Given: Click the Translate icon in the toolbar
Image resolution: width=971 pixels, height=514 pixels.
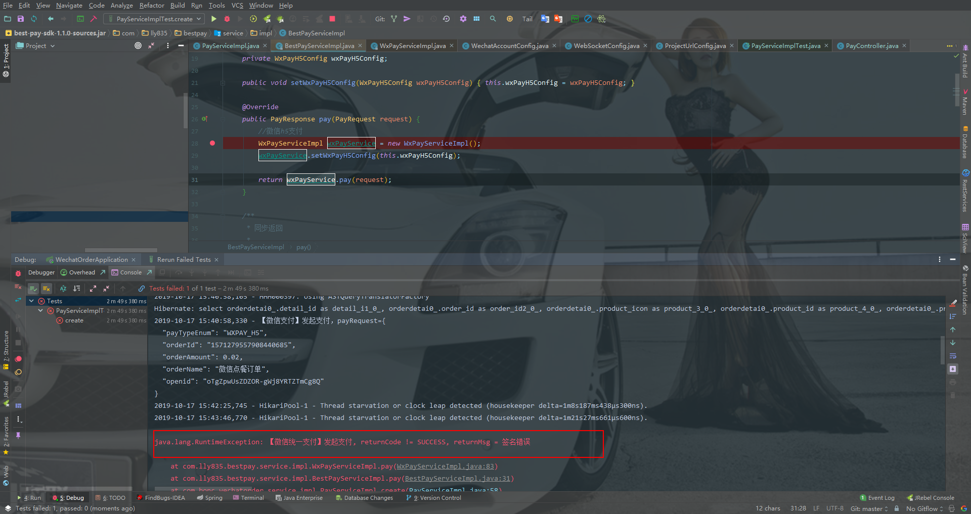Looking at the screenshot, I should point(545,19).
